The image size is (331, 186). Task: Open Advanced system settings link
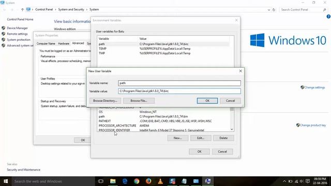20,45
